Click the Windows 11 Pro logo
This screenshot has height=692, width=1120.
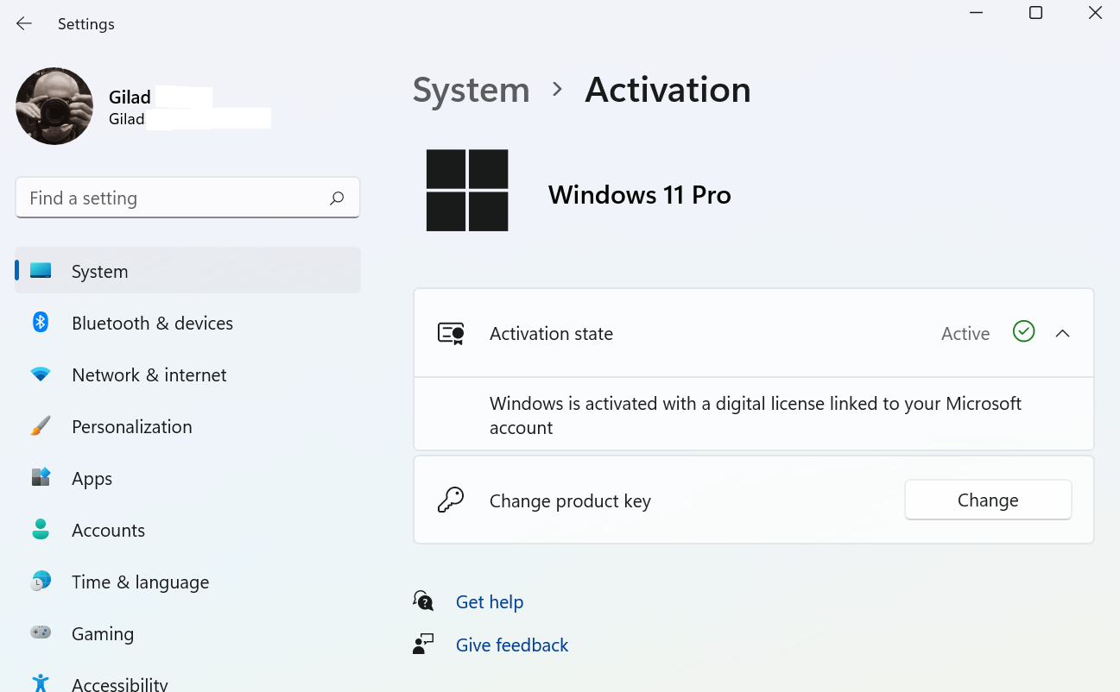[x=467, y=191]
